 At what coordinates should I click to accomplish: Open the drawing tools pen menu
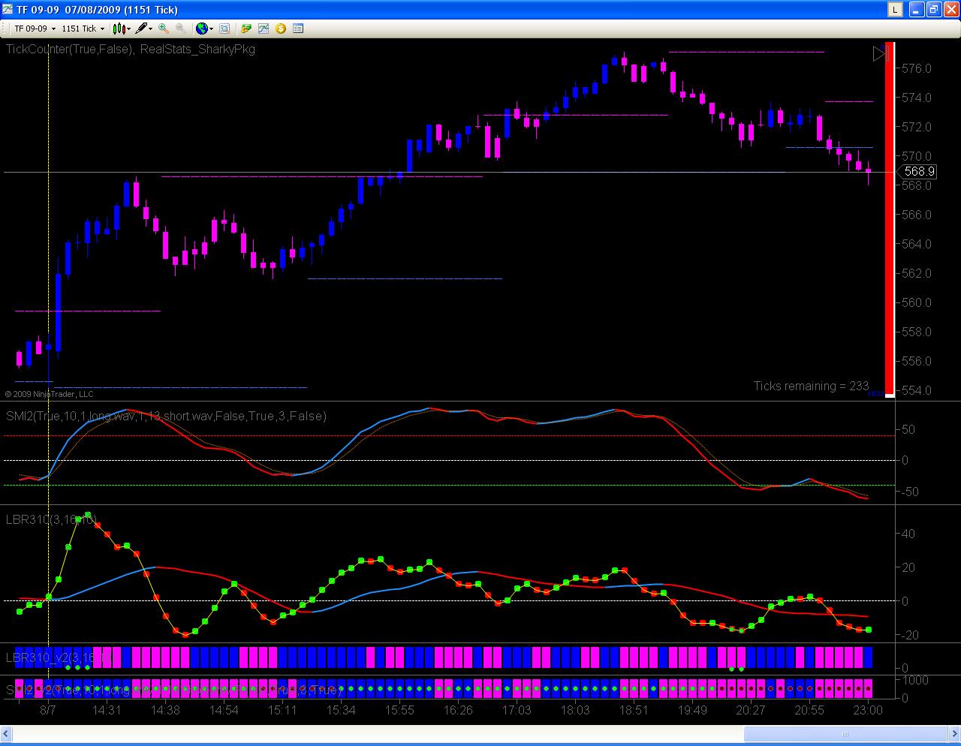(x=143, y=29)
